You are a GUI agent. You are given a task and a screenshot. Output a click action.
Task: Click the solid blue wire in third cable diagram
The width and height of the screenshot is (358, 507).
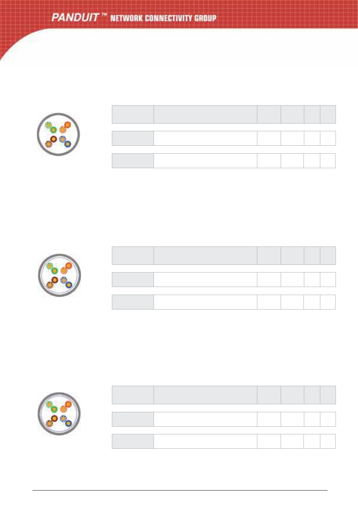click(68, 423)
